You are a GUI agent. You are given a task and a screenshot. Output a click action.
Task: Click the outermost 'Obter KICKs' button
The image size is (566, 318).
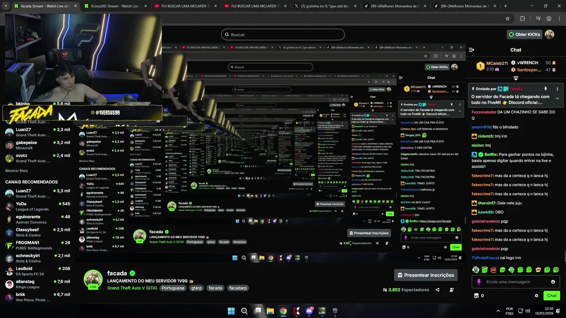pos(524,34)
